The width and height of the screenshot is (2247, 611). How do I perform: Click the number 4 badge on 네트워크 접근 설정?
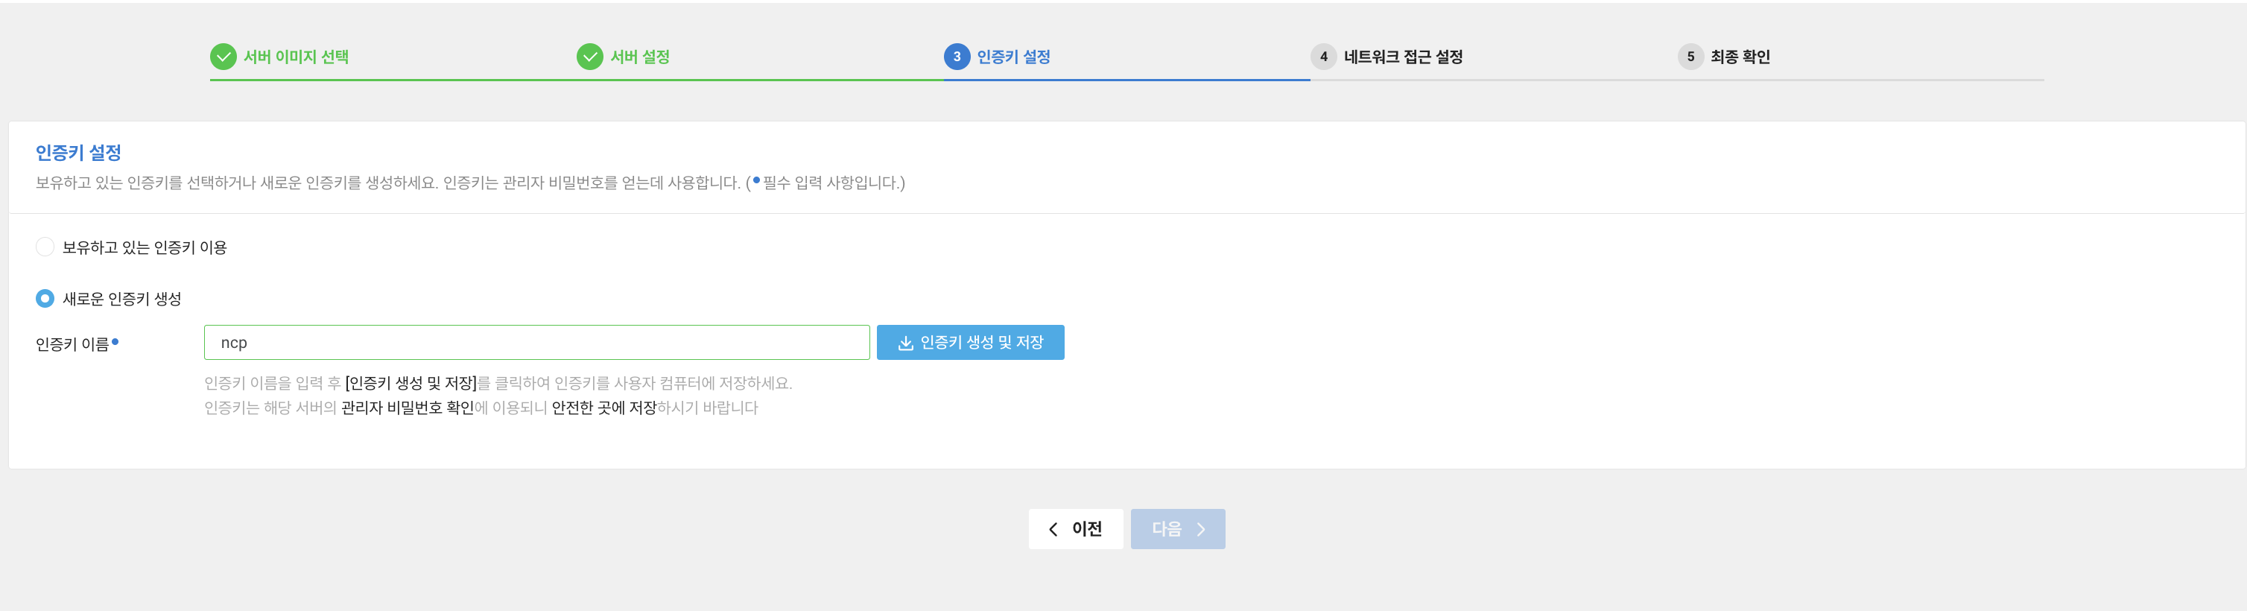coord(1323,55)
